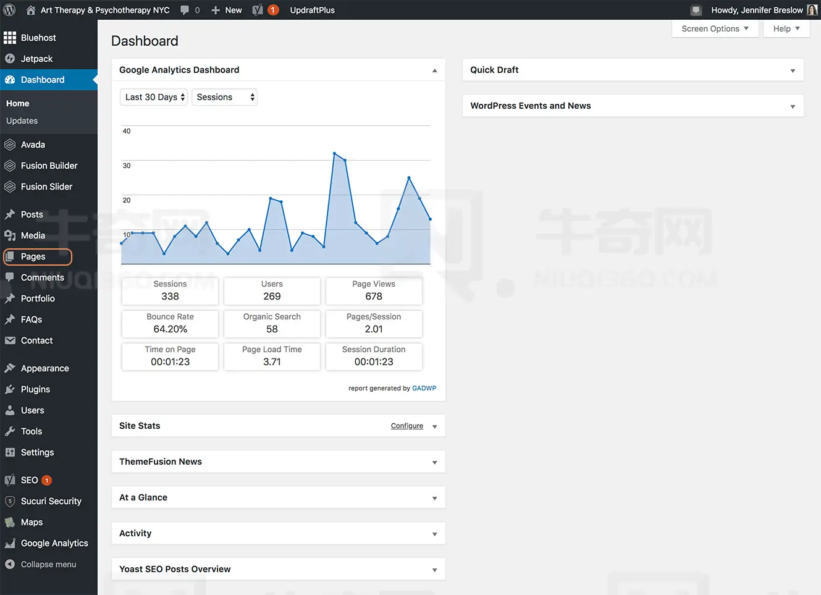Click the SEO Yoast sidebar icon
Screen dimensions: 821x595
tap(10, 480)
